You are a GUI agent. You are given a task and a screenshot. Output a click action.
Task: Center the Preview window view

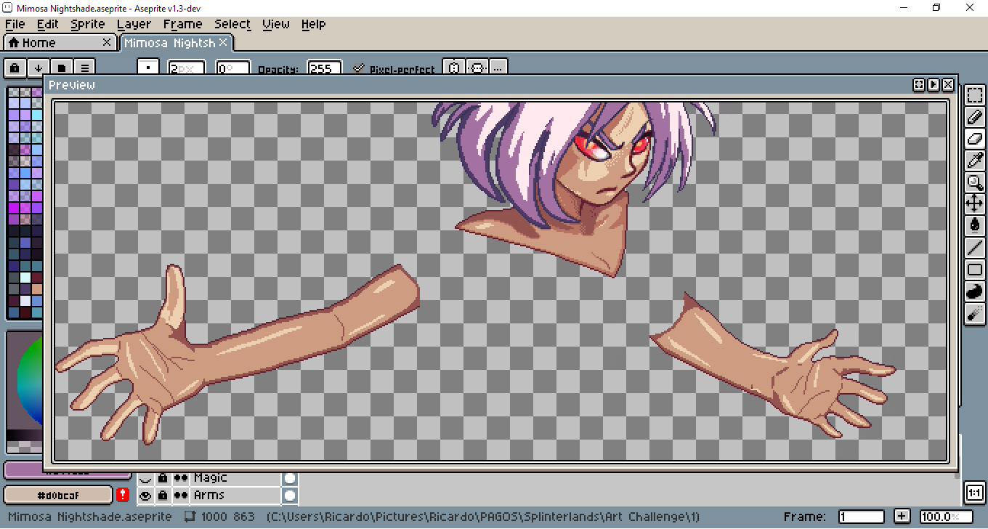pyautogui.click(x=919, y=85)
